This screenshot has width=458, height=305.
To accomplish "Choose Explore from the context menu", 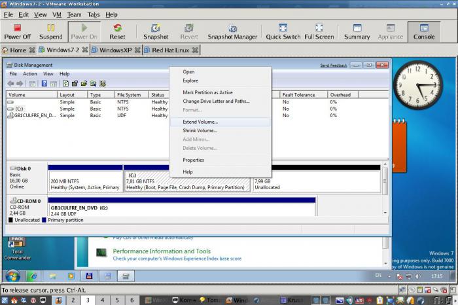I will pos(220,81).
